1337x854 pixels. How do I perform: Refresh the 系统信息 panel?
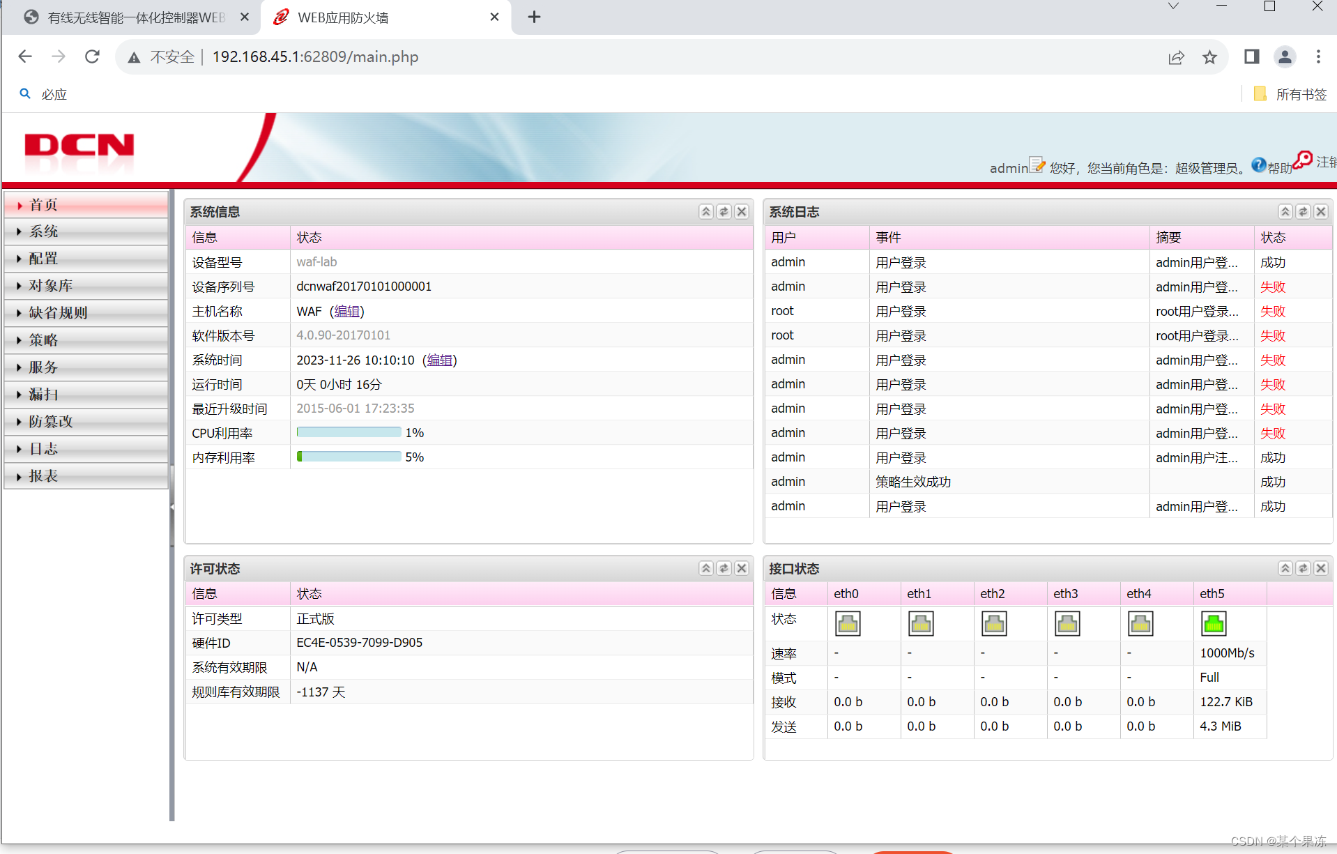pyautogui.click(x=724, y=211)
